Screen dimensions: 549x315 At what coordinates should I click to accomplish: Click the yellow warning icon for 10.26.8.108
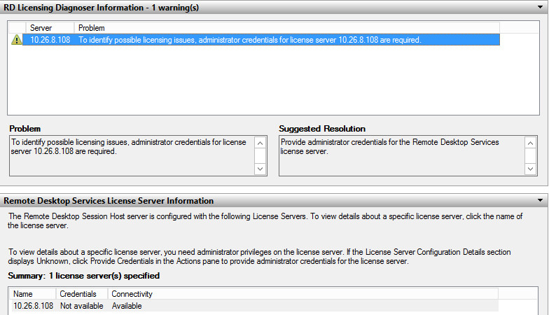(17, 39)
